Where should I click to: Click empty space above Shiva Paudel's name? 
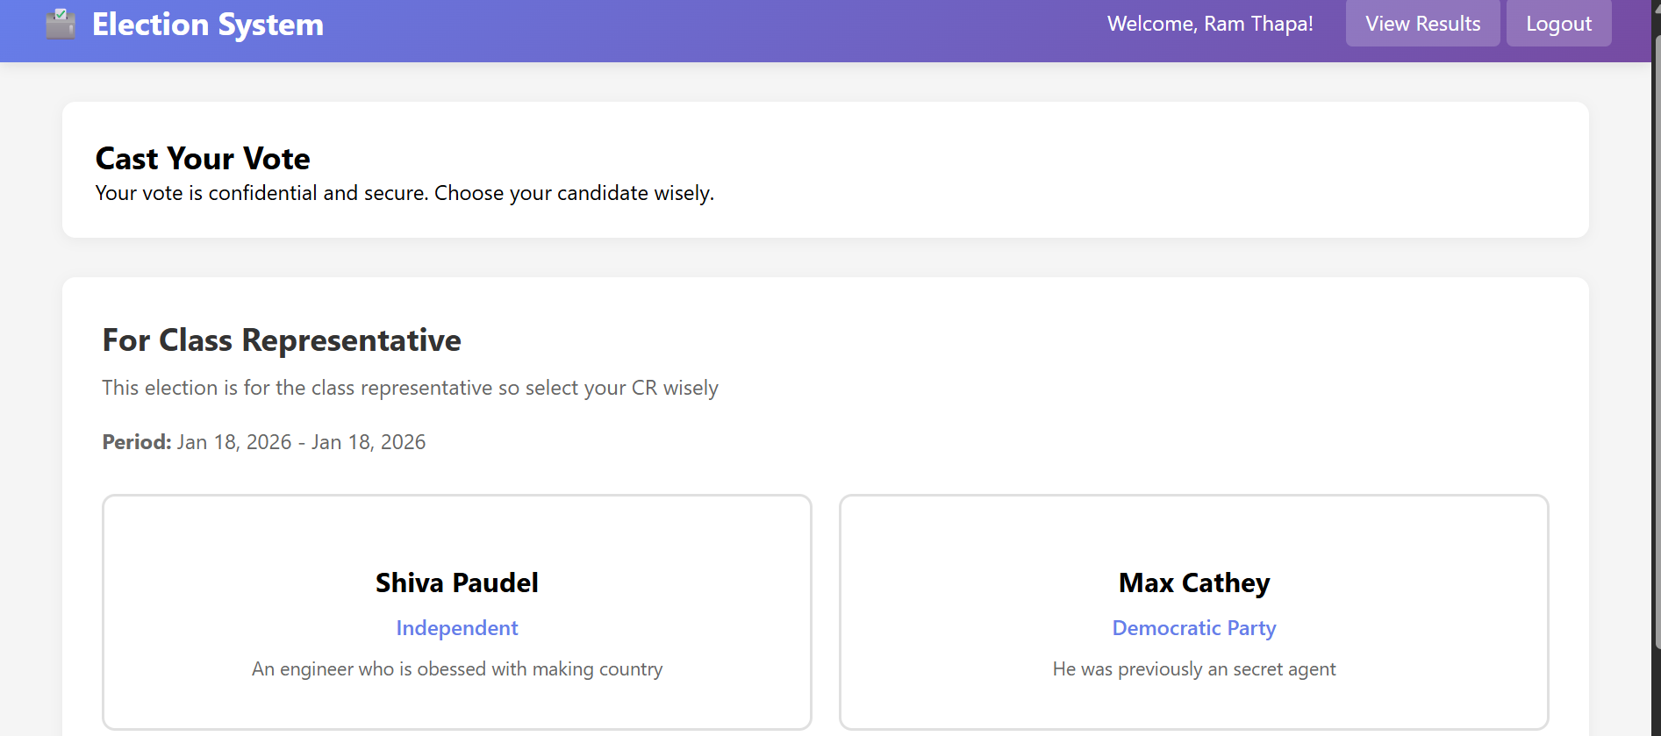(457, 531)
